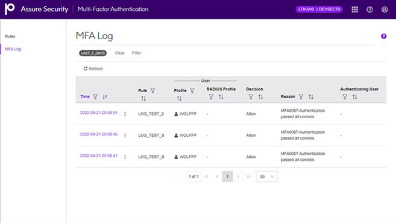396x223 pixels.
Task: Filter the Rule column
Action: click(152, 90)
